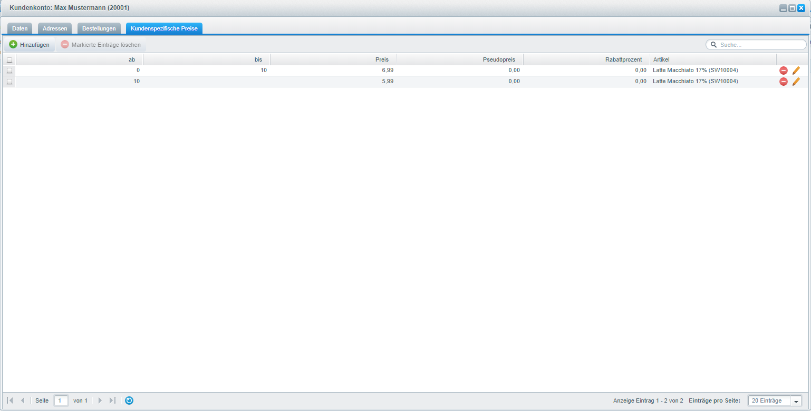Viewport: 811px width, 411px height.
Task: Go to the last page of results
Action: (112, 400)
